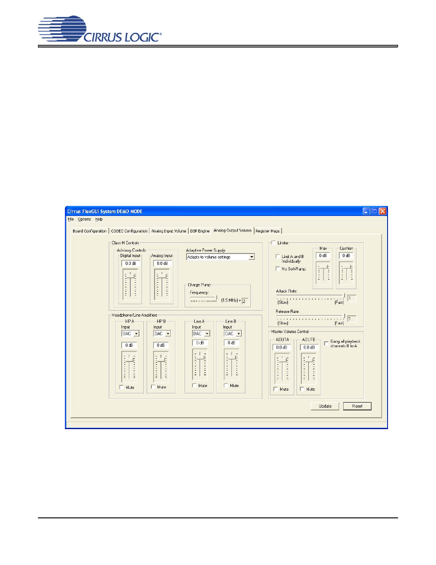Click the AOUTB dB value field
Screen dimensions: 436x565
tap(309, 347)
